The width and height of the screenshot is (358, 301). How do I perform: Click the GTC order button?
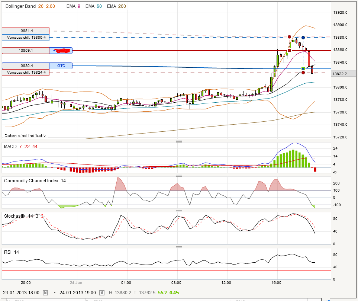pos(61,66)
